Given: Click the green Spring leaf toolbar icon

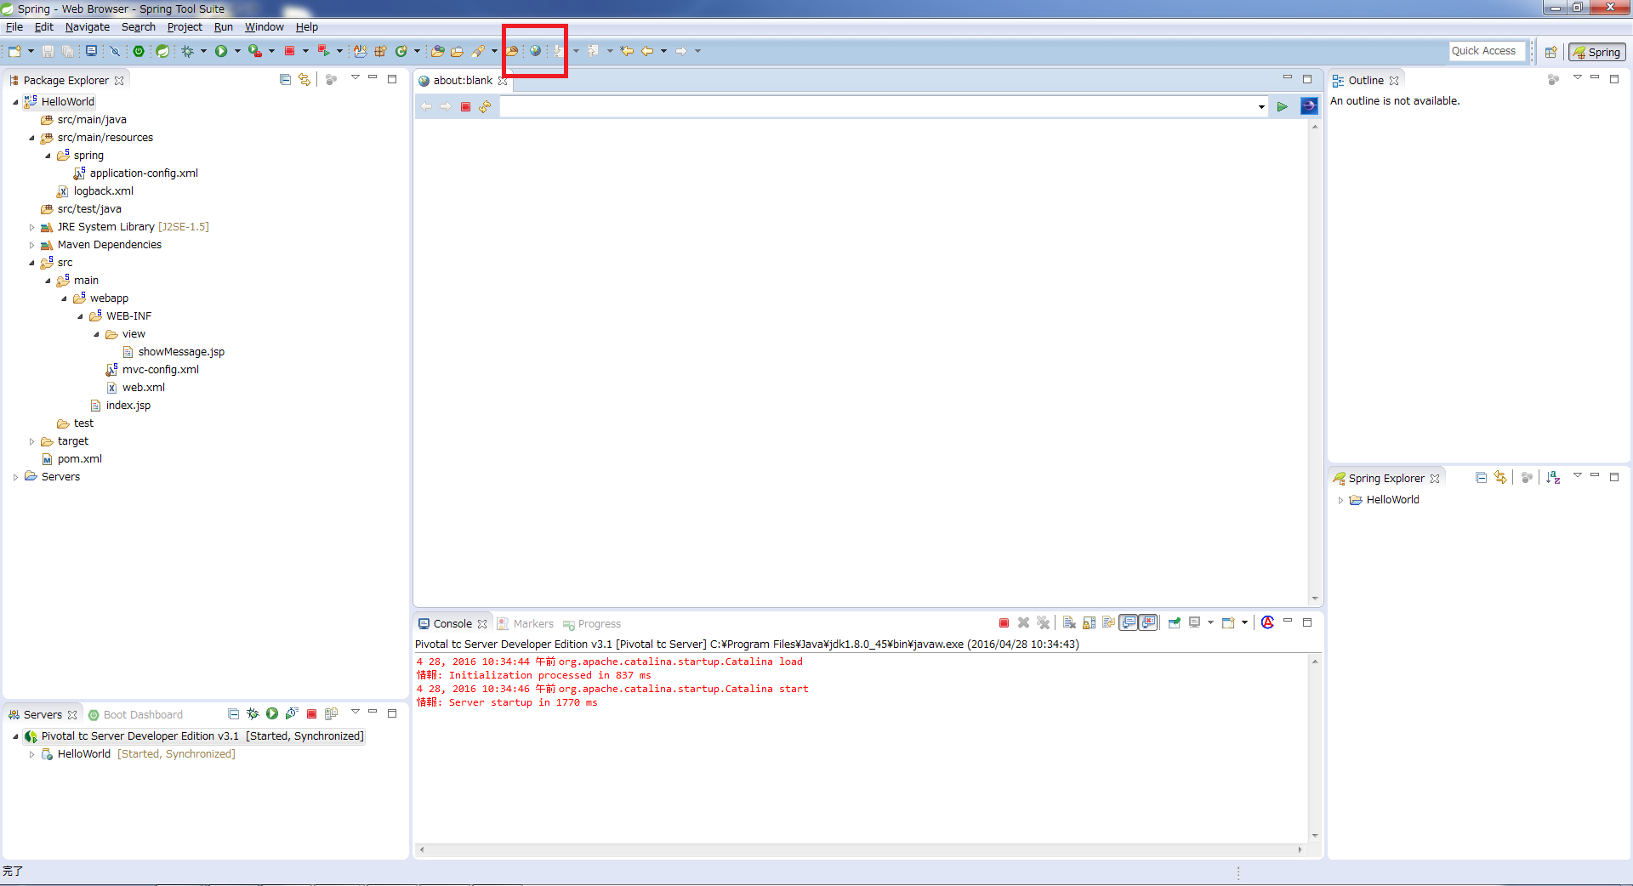Looking at the screenshot, I should tap(162, 51).
